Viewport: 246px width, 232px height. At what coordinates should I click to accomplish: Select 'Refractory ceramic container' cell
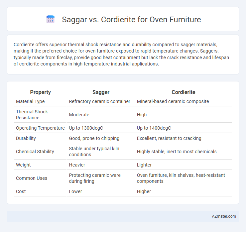(x=100, y=101)
